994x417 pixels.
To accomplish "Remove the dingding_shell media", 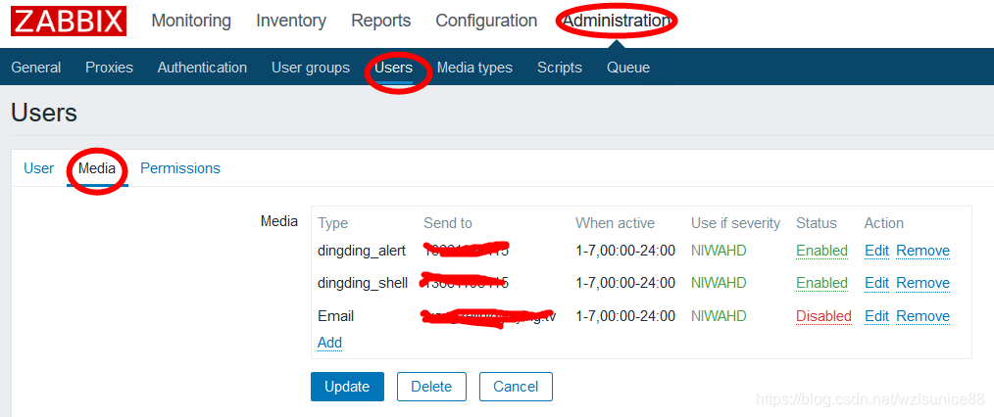I will coord(923,283).
